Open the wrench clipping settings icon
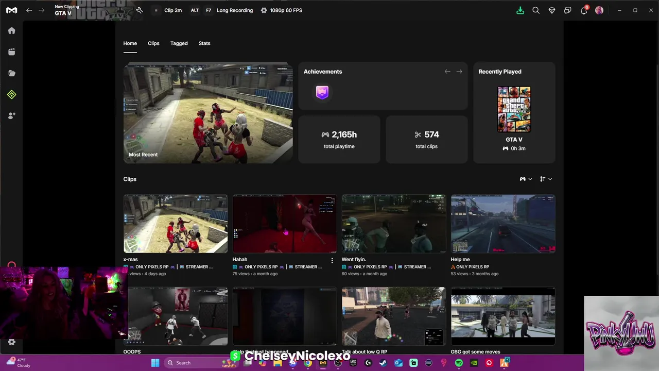This screenshot has height=371, width=659. (140, 10)
